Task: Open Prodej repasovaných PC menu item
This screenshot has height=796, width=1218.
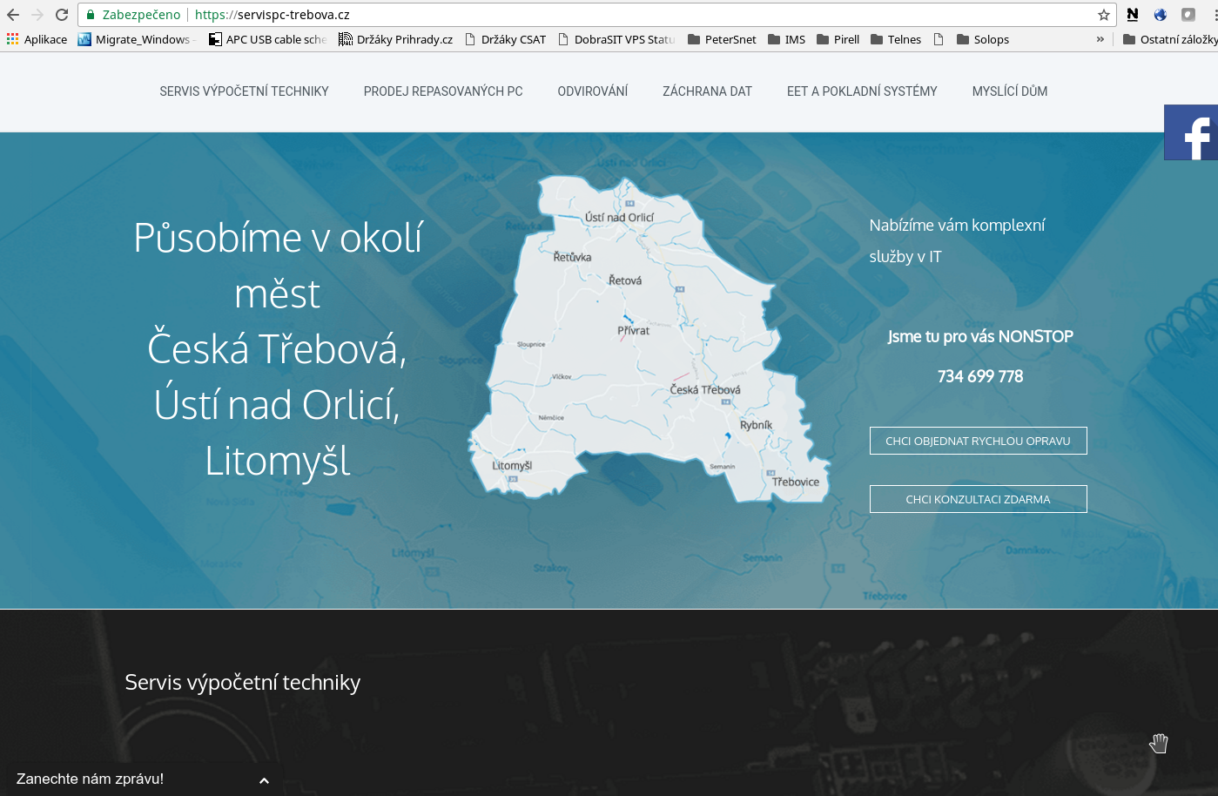Action: click(x=443, y=91)
